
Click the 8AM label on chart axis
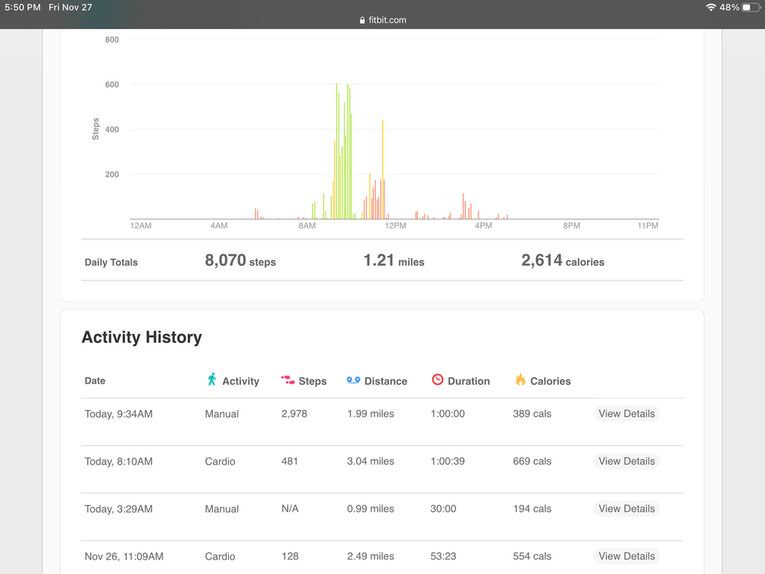click(x=307, y=225)
